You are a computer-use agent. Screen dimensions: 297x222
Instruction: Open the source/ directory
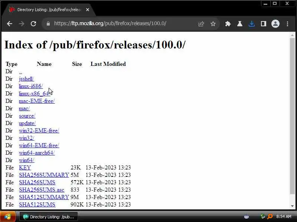click(x=27, y=116)
